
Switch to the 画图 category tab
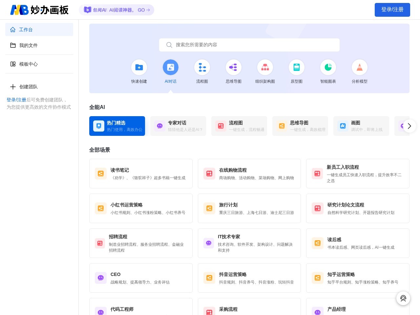click(x=361, y=126)
